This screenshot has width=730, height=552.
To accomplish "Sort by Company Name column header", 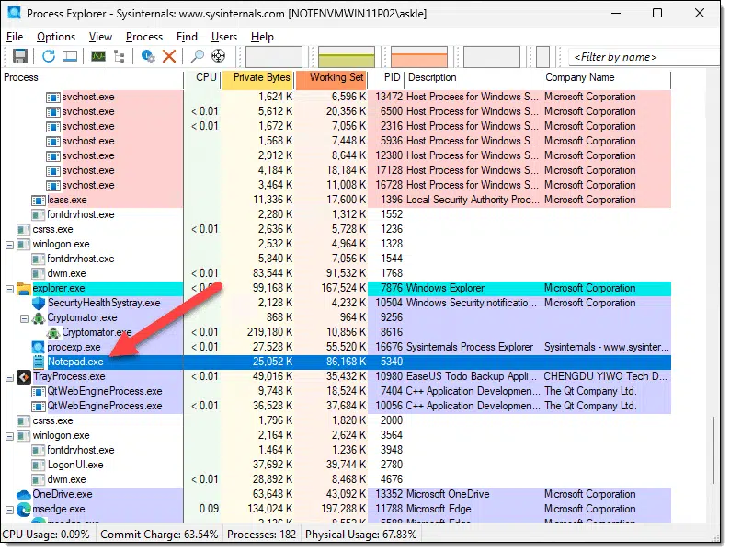I will 607,78.
